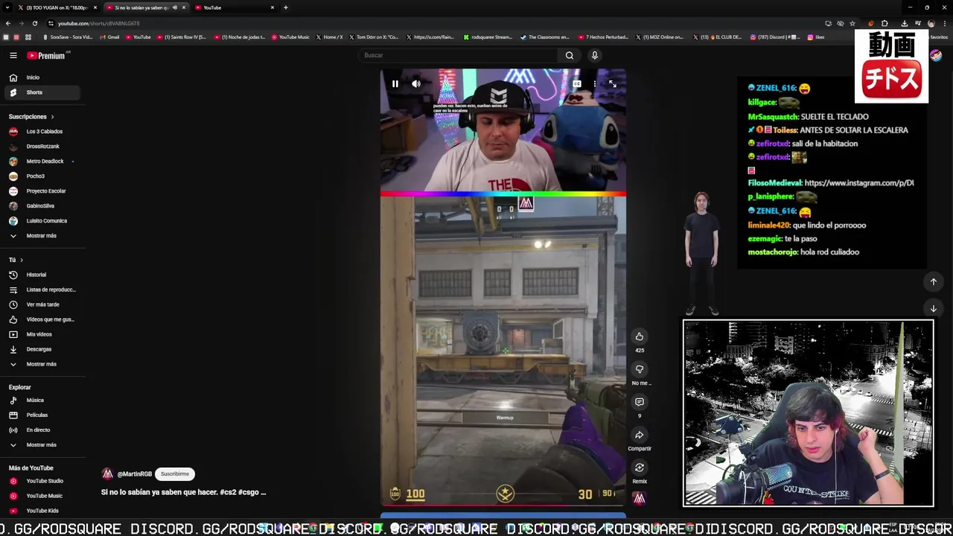Screen dimensions: 953x536
Task: Open the Remix option
Action: point(639,468)
